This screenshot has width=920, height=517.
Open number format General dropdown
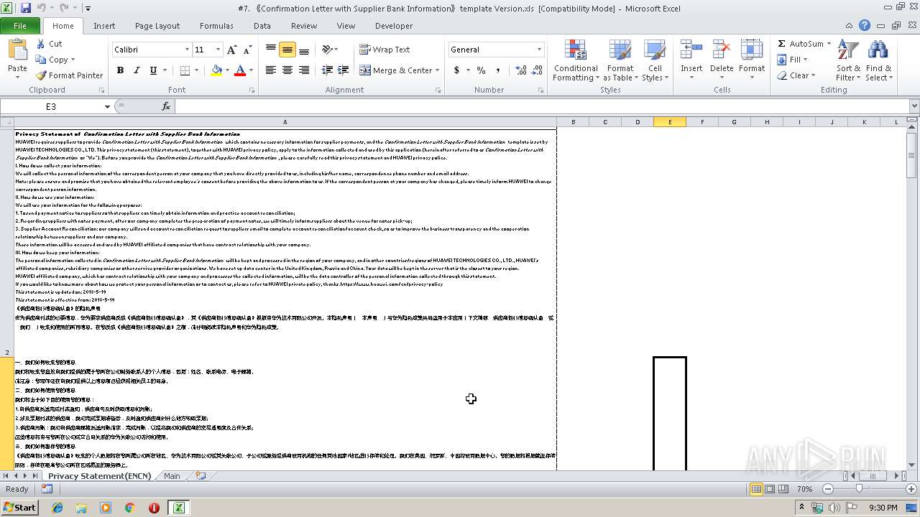tap(539, 50)
